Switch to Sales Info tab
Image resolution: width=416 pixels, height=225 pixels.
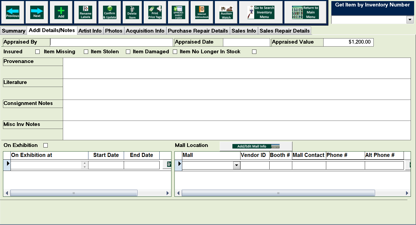click(244, 31)
